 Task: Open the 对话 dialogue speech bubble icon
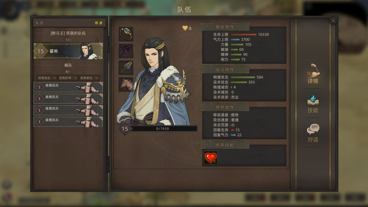pos(313,133)
